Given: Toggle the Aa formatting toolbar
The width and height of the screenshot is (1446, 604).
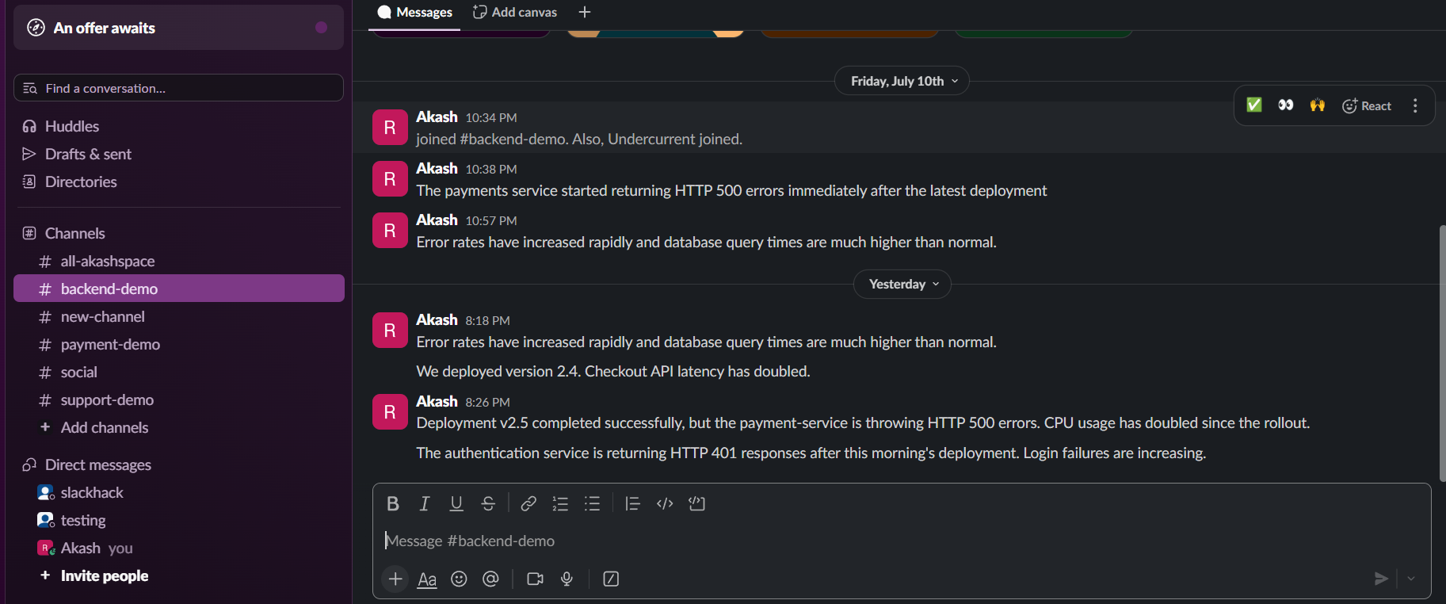Looking at the screenshot, I should (427, 579).
